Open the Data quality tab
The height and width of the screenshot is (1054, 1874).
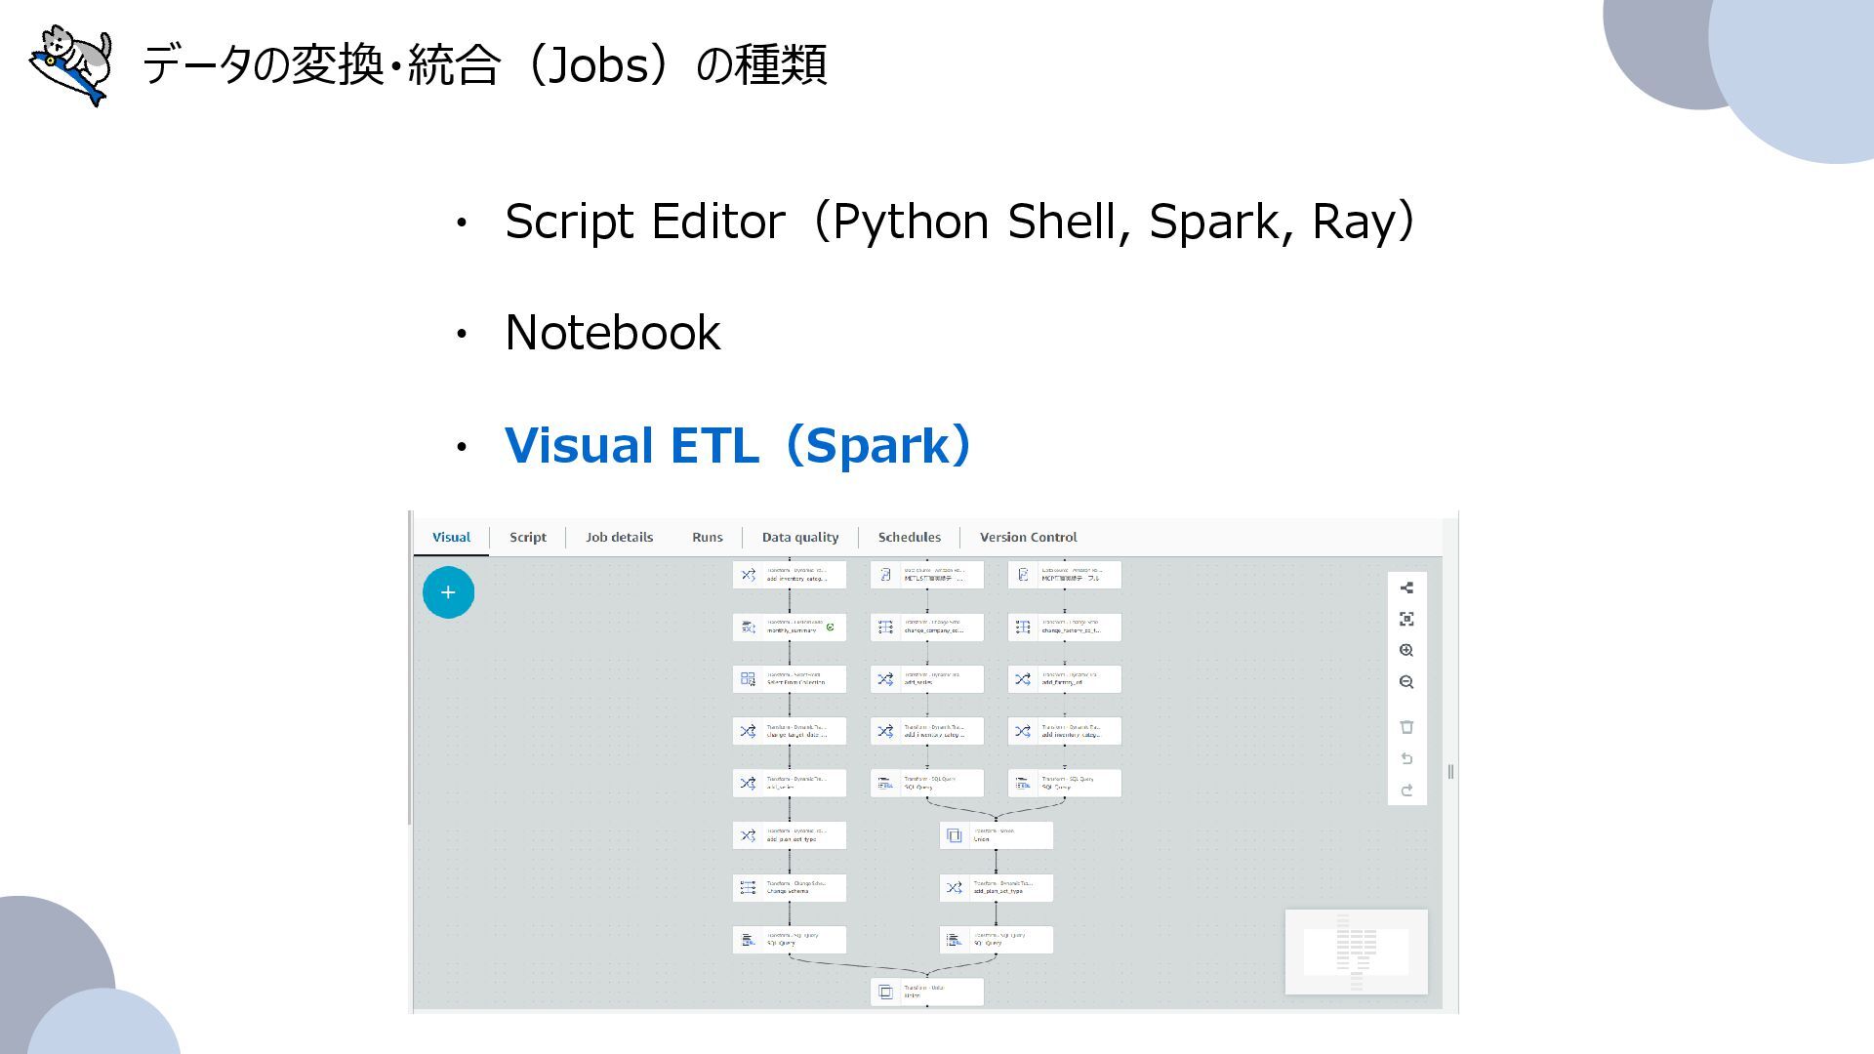point(799,537)
